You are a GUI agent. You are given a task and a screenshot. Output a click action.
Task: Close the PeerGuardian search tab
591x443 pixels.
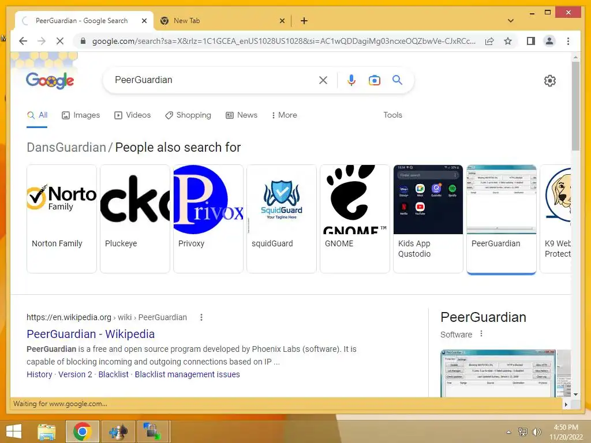click(x=144, y=21)
